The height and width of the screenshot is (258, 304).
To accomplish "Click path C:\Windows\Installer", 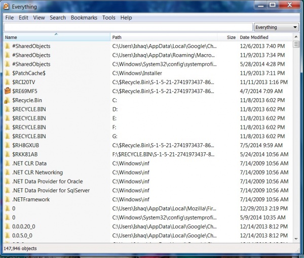I will click(137, 73).
